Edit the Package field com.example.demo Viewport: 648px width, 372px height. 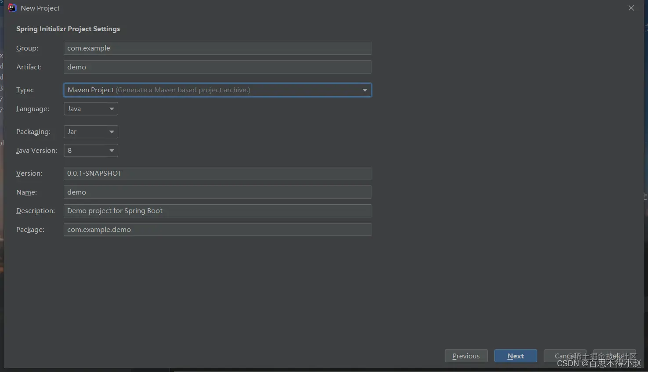click(x=217, y=229)
